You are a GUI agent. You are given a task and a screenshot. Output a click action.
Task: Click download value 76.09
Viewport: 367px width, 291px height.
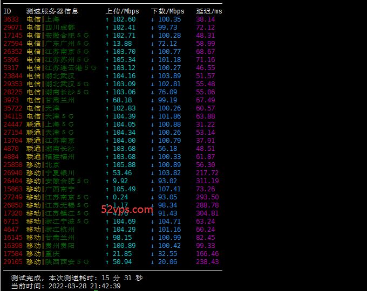pos(168,92)
